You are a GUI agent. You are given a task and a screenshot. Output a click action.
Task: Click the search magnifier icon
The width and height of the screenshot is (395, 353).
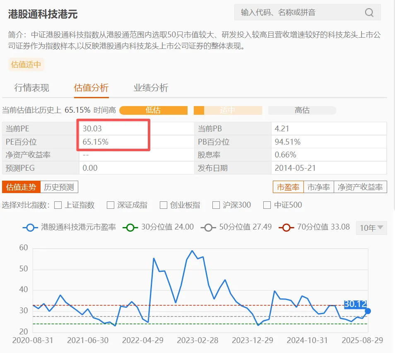tap(369, 13)
